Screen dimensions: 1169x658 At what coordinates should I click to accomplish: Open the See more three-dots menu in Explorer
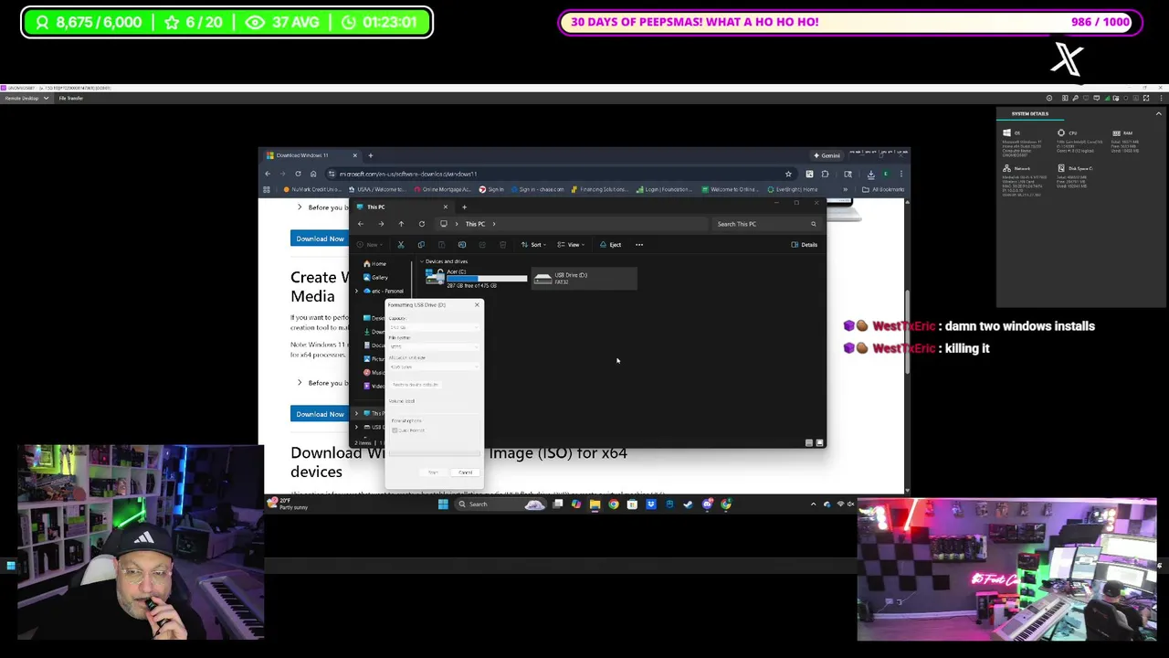click(639, 245)
